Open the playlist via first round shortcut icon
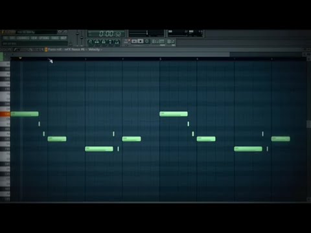Image resolution: width=311 pixels, height=233 pixels. (x=91, y=41)
